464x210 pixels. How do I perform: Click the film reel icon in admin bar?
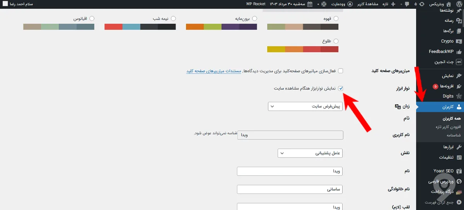(323, 4)
